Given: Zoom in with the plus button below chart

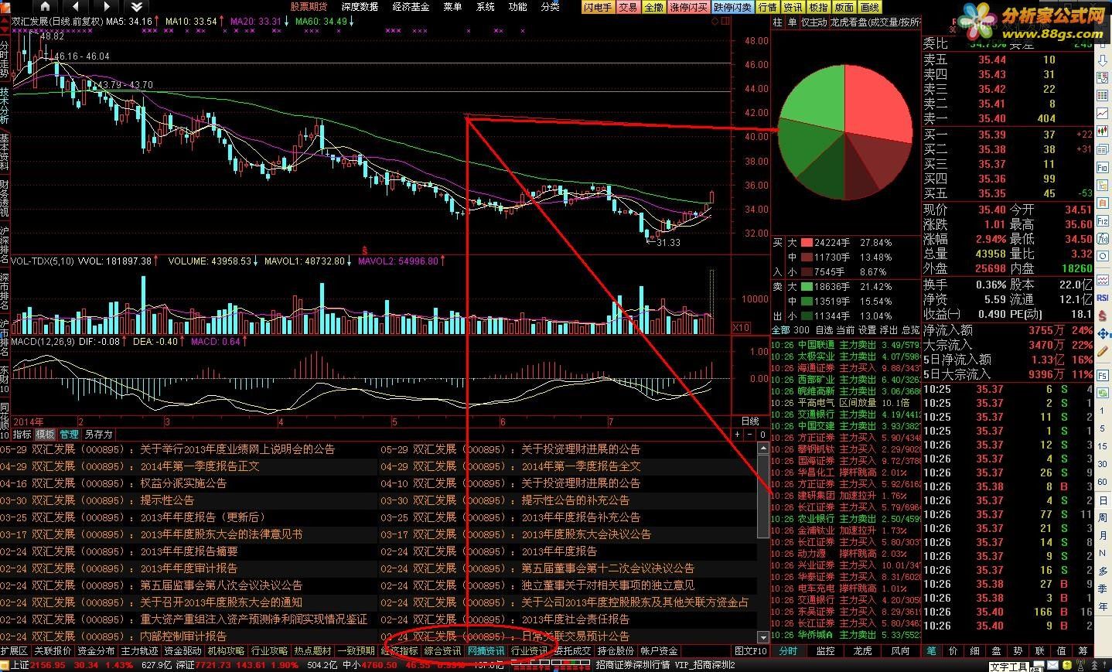Looking at the screenshot, I should click(x=737, y=435).
